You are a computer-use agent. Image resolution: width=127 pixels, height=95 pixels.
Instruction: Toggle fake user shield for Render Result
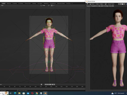point(119,4)
